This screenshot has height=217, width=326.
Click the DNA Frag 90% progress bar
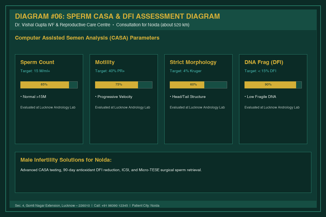point(273,85)
